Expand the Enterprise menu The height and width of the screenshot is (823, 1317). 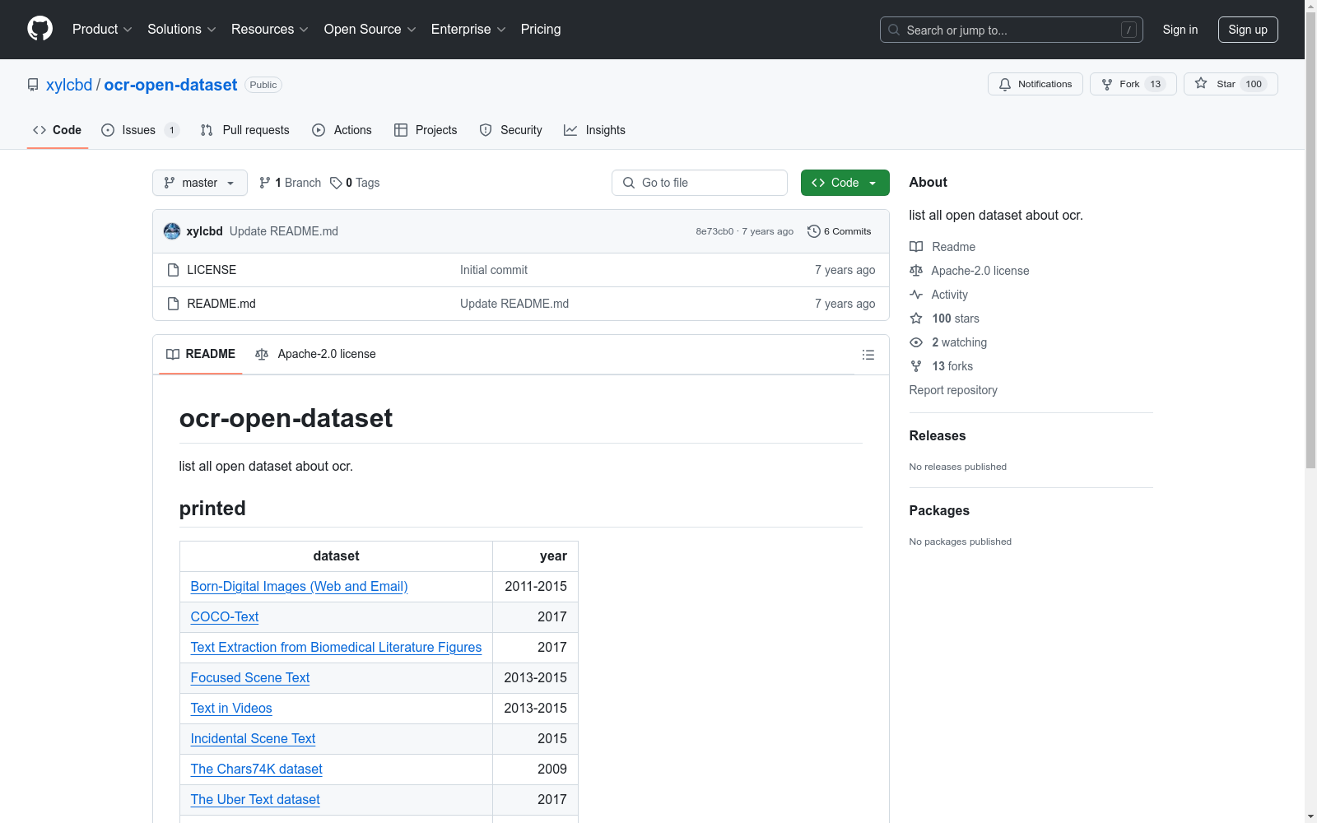468,30
